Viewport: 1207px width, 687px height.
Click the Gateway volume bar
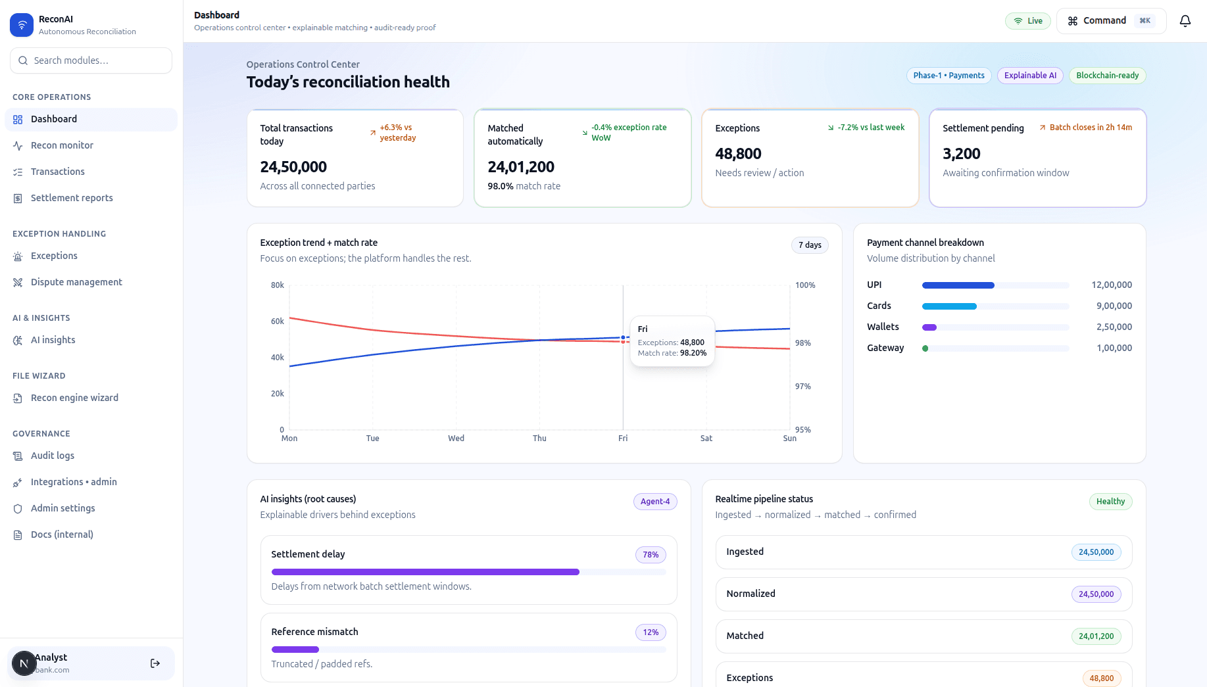pyautogui.click(x=995, y=348)
